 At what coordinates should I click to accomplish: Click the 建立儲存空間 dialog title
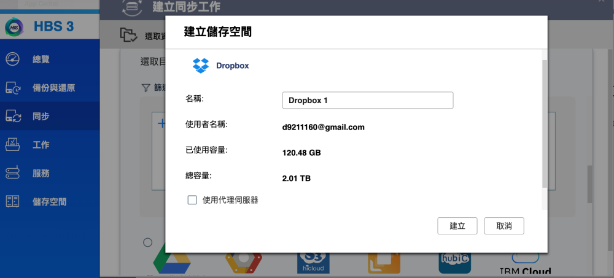218,32
